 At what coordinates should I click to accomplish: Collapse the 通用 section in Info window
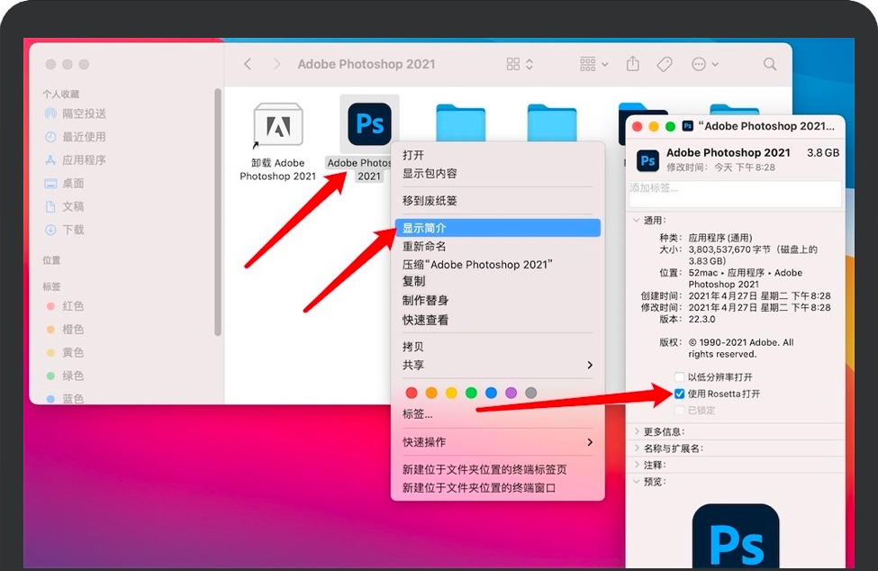636,220
